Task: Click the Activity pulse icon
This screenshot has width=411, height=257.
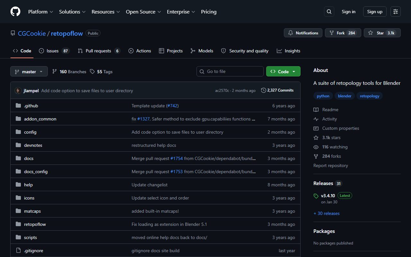Action: pos(316,119)
